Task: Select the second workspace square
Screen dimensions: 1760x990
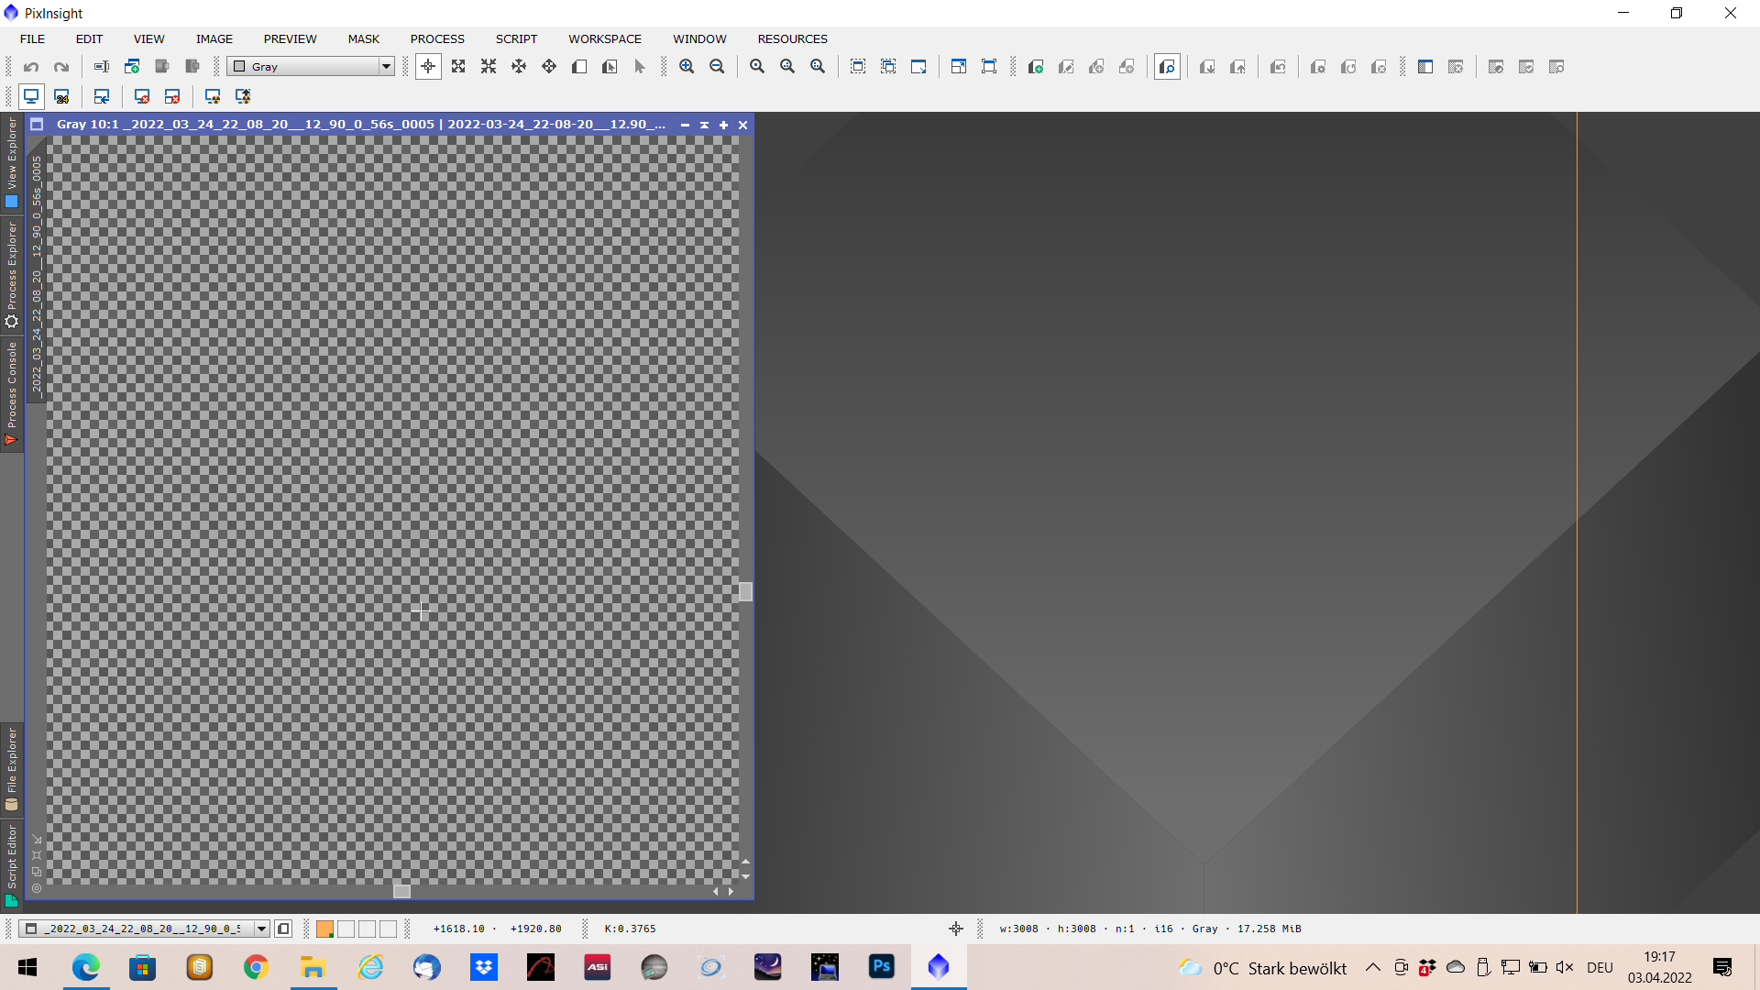Action: pos(346,929)
